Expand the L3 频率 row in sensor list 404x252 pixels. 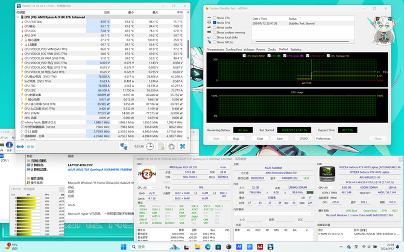[x=22, y=131]
